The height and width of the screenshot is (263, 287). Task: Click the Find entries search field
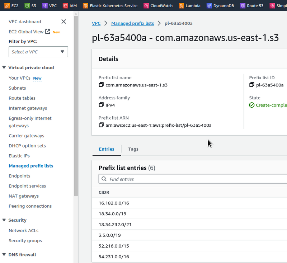point(194,179)
